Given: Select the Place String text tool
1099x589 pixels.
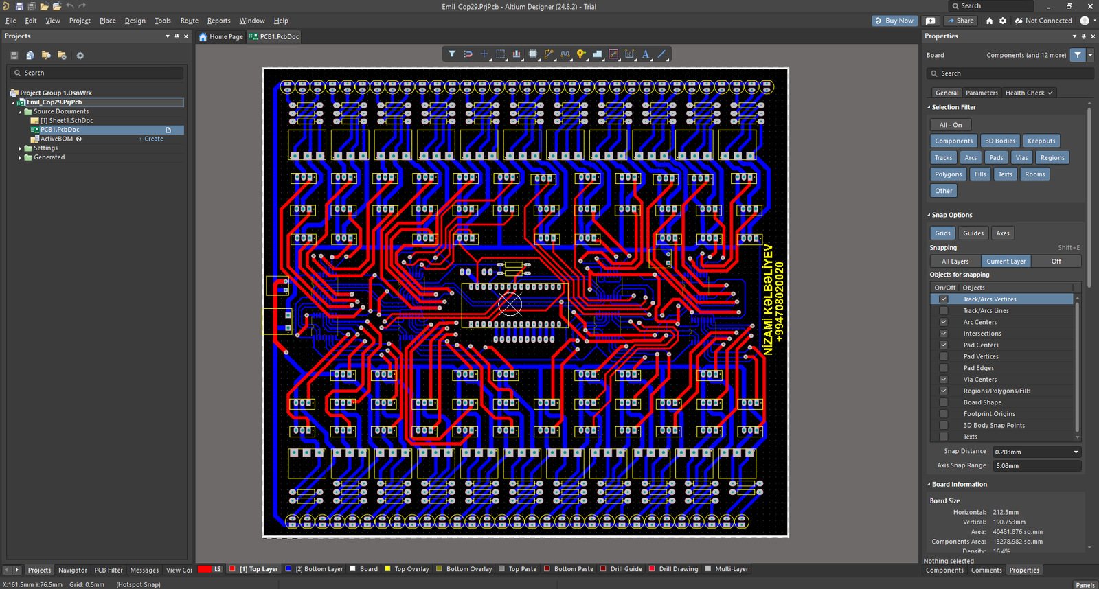Looking at the screenshot, I should (646, 54).
